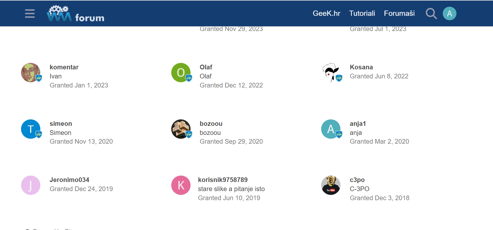Click korisnik9758789's pink K avatar
Image resolution: width=493 pixels, height=230 pixels.
pos(181,185)
